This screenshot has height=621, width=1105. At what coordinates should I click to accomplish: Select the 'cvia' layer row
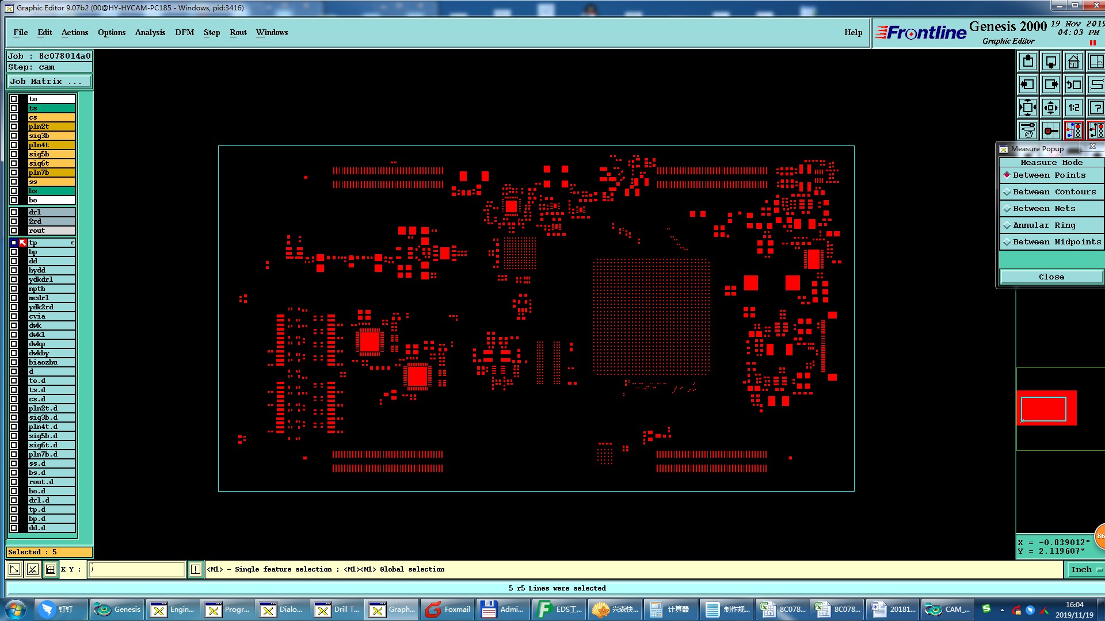tap(52, 316)
